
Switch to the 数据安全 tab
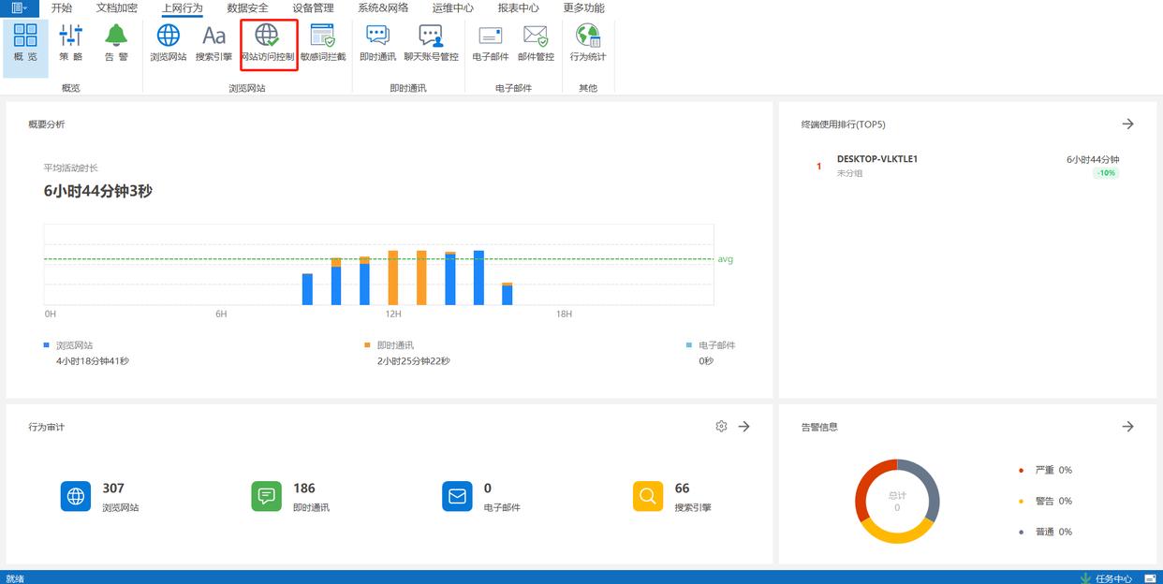[247, 7]
